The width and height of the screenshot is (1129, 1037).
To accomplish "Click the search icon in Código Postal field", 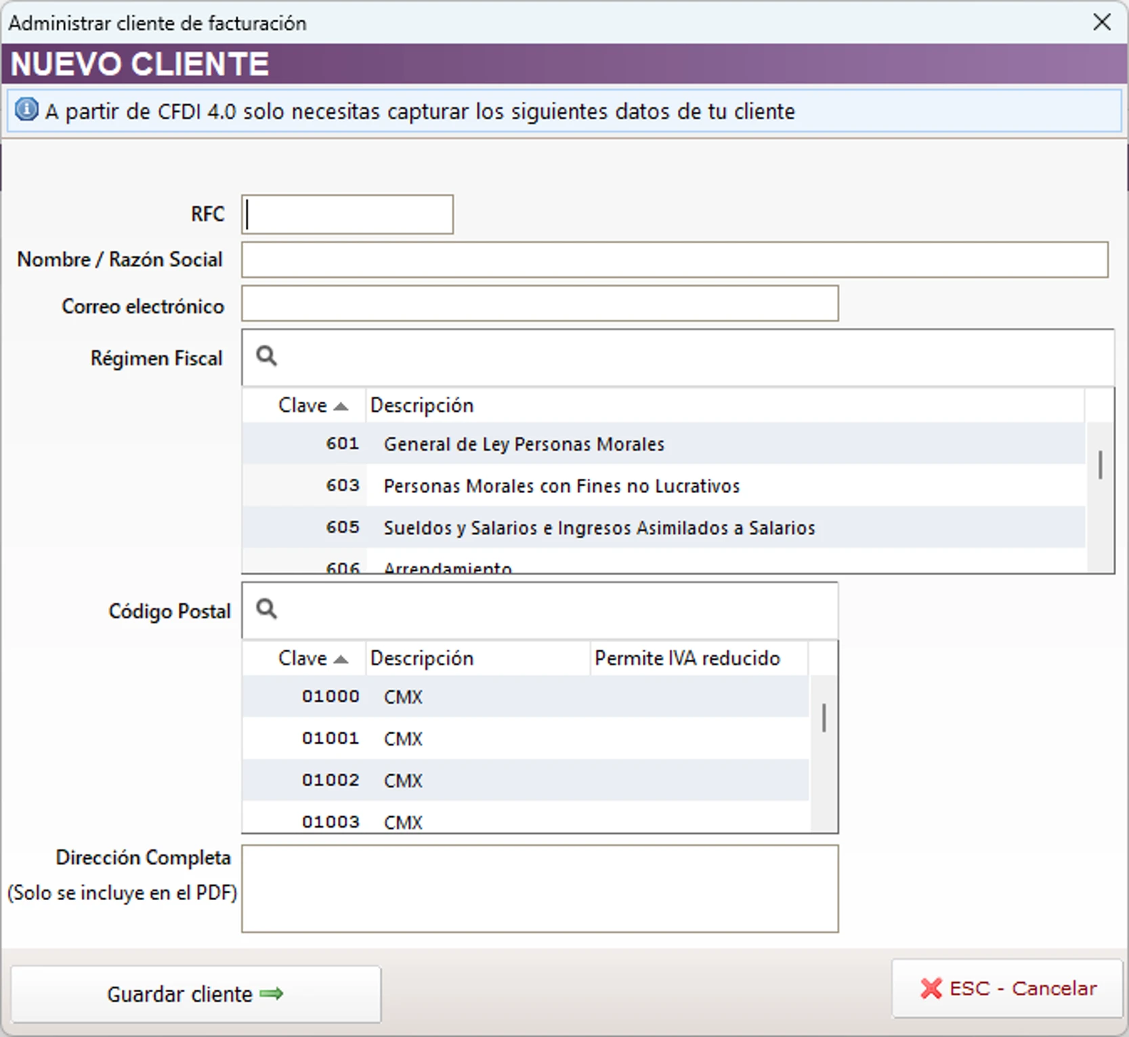I will (265, 608).
